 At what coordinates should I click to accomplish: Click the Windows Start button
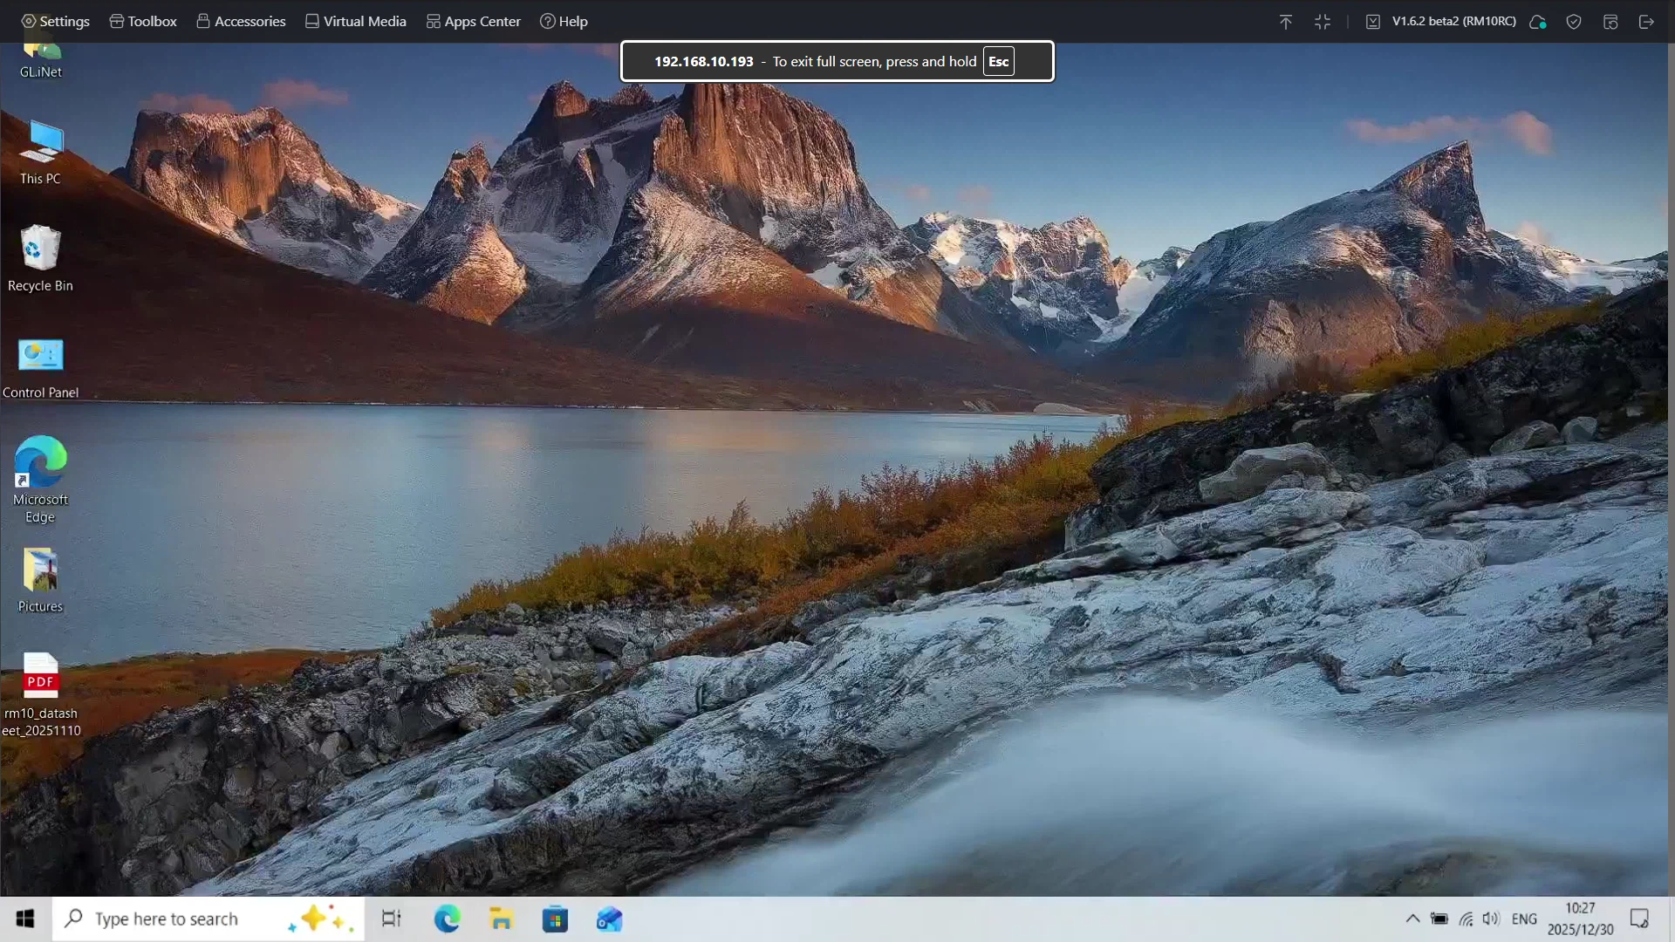[24, 918]
